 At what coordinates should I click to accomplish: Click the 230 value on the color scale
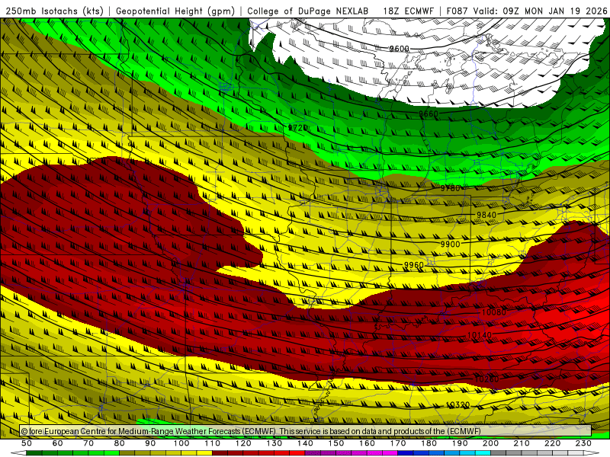coord(584,443)
